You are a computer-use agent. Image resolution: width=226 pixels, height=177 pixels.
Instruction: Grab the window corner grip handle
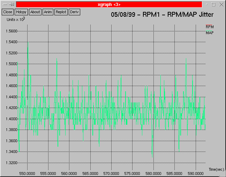223,174
